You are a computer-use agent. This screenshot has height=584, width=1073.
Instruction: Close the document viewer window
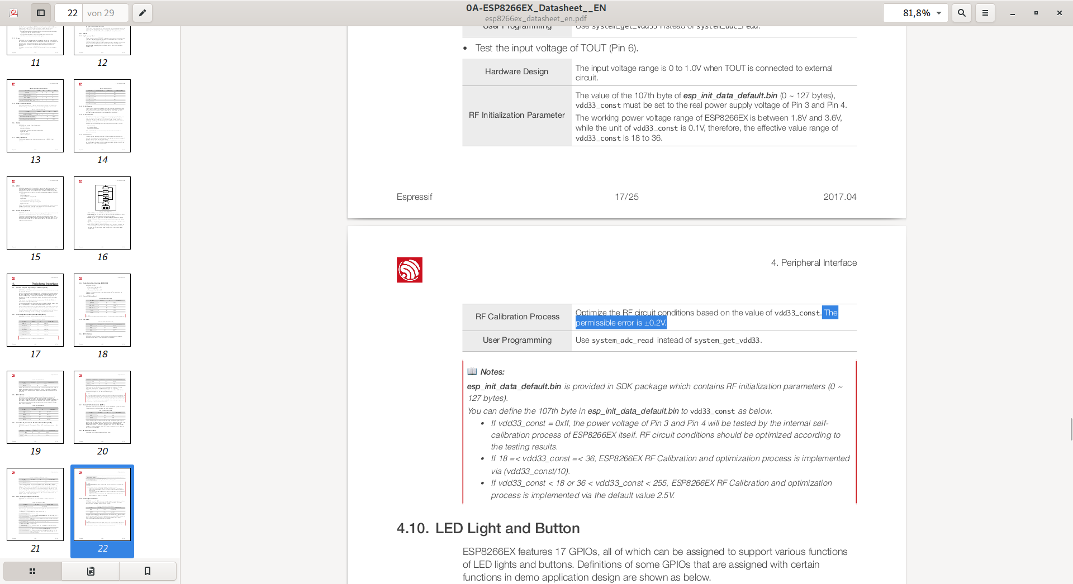point(1059,13)
